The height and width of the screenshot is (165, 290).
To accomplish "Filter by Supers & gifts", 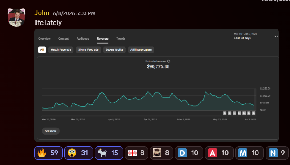I will pyautogui.click(x=114, y=49).
